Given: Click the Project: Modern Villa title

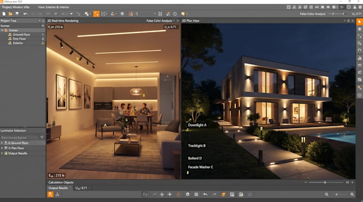Looking at the screenshot, I should click(15, 7).
